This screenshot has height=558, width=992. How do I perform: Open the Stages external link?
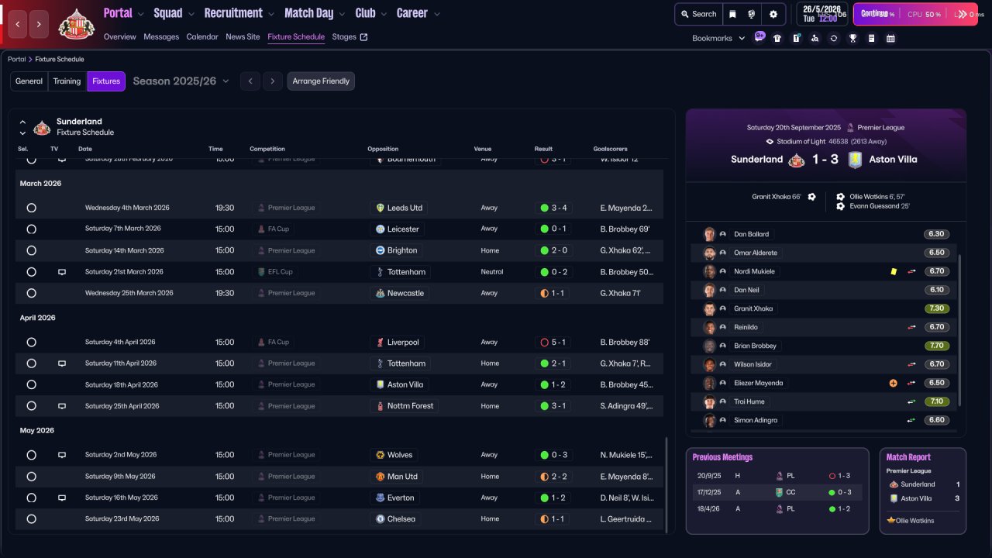[350, 36]
